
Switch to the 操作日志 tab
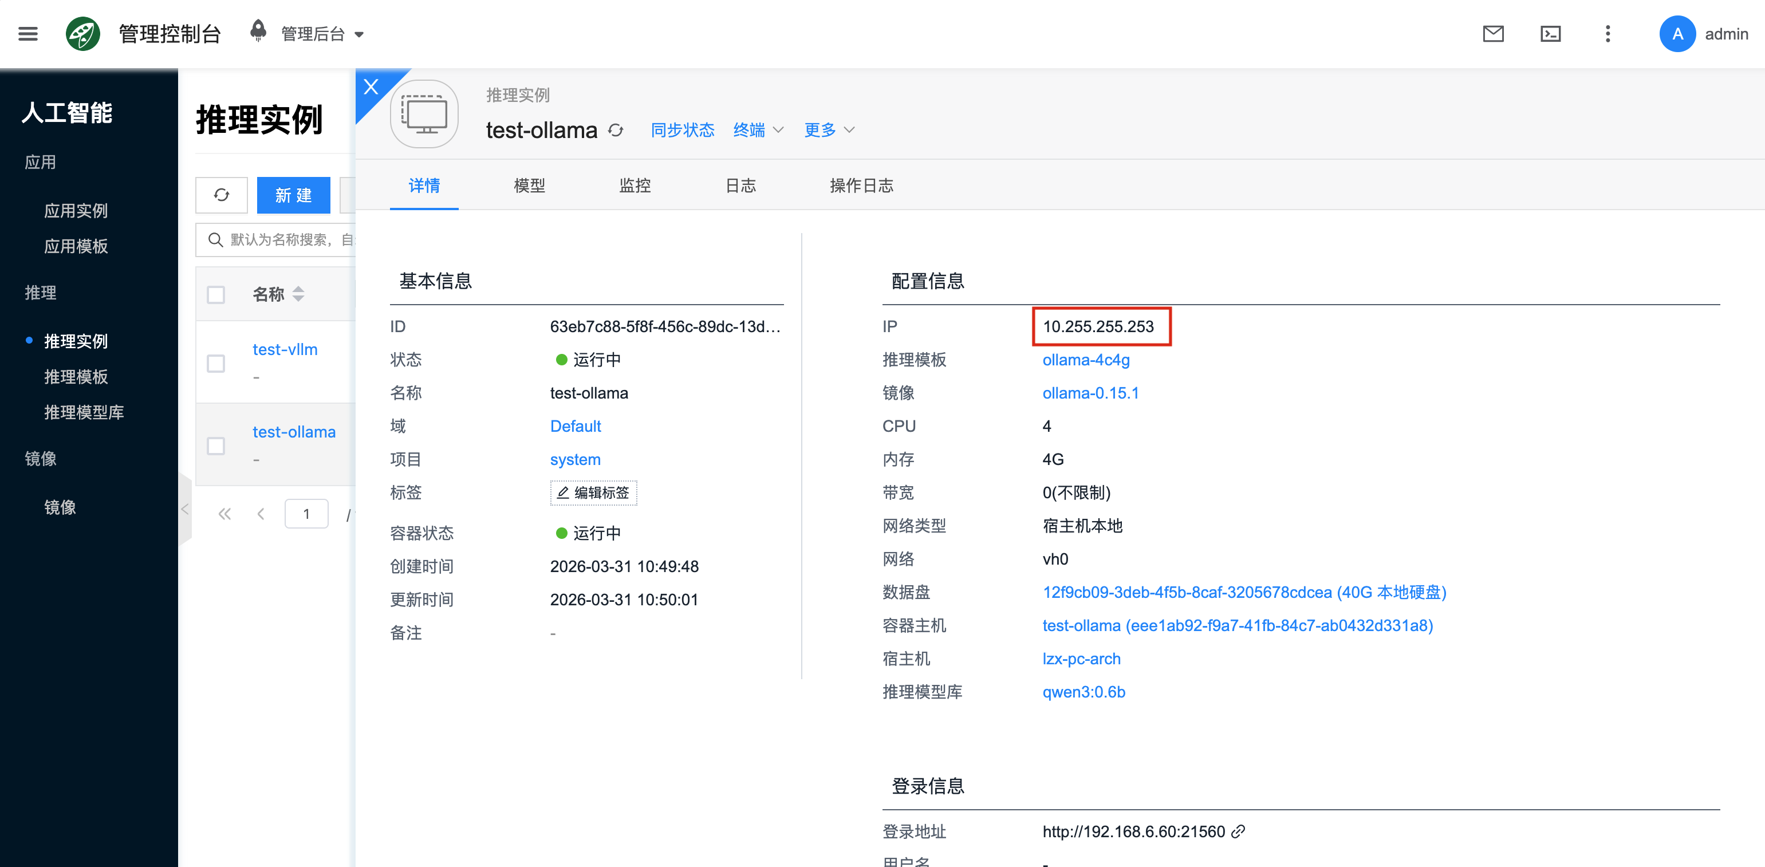861,186
